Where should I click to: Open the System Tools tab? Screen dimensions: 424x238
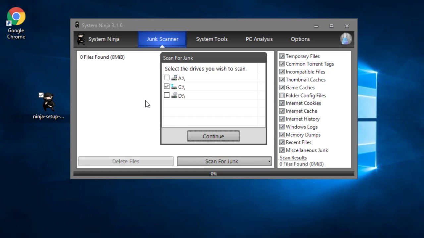pyautogui.click(x=212, y=39)
